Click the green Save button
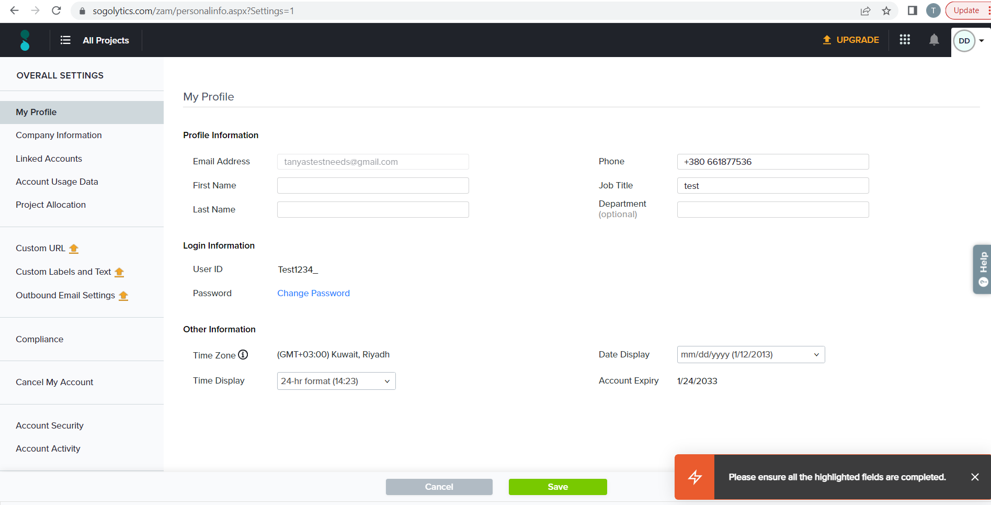Viewport: 991px width, 505px height. 557,487
